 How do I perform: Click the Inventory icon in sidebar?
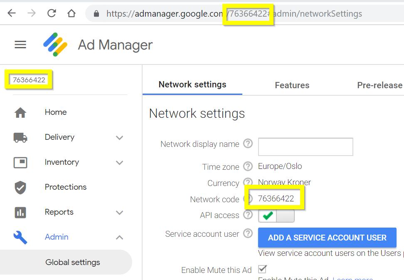click(x=20, y=162)
